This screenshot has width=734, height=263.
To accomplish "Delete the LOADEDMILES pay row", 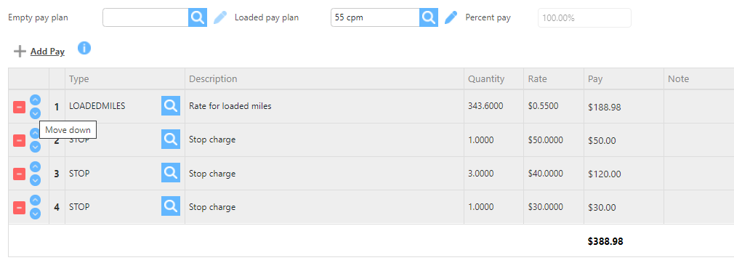I will point(19,107).
